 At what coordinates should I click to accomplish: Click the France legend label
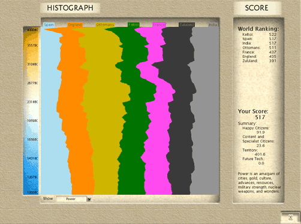click(x=159, y=24)
